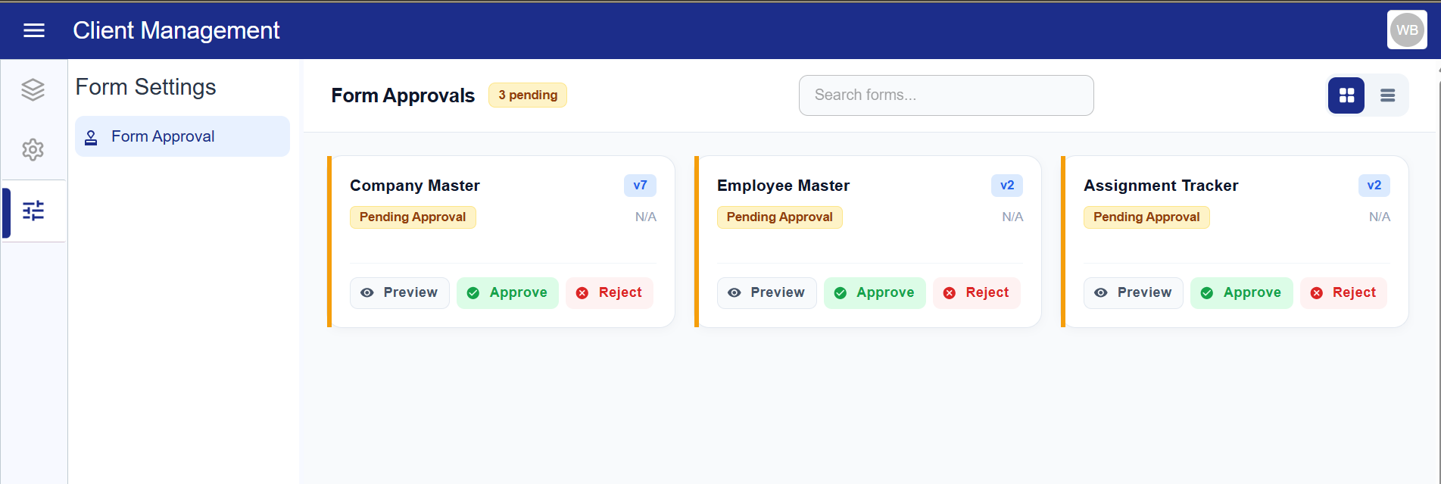Switch to grid view
Screen dimensions: 1441x484
[x=1346, y=95]
